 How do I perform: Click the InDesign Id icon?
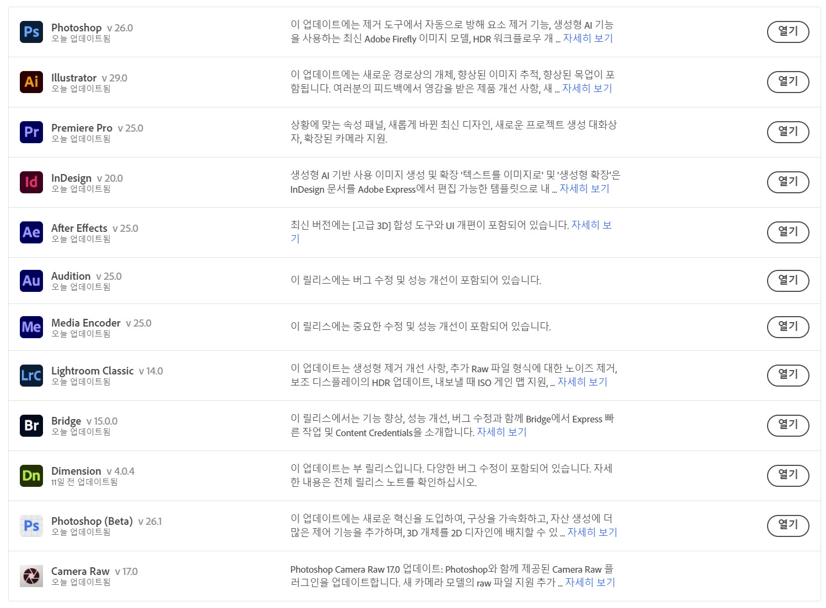click(x=31, y=182)
